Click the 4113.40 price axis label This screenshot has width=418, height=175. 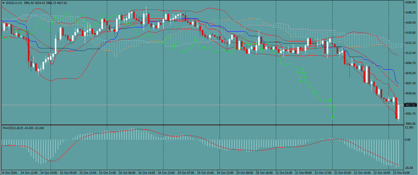point(410,53)
